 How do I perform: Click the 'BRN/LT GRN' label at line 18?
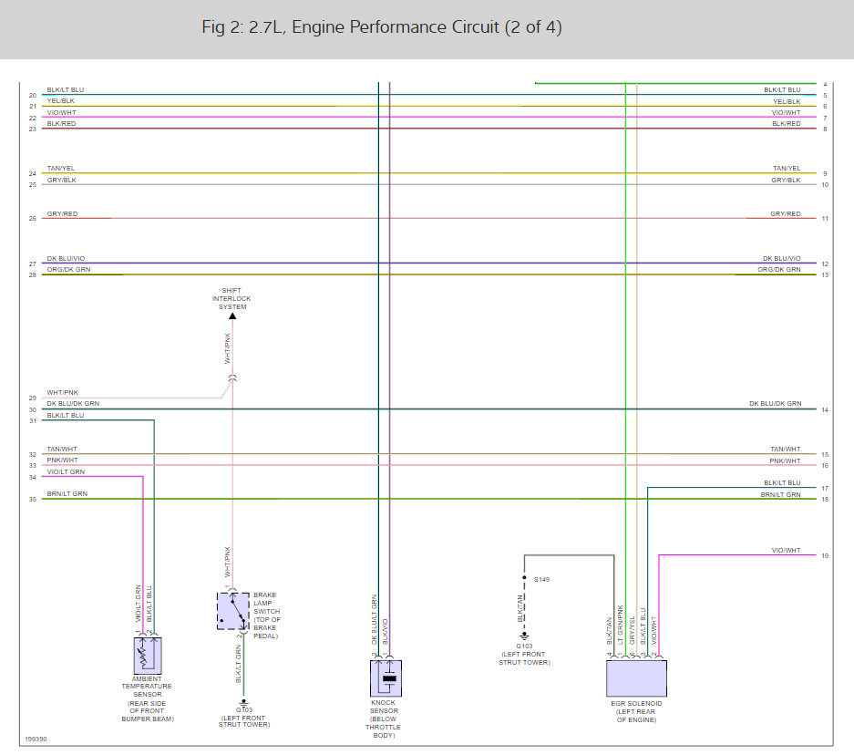click(780, 494)
